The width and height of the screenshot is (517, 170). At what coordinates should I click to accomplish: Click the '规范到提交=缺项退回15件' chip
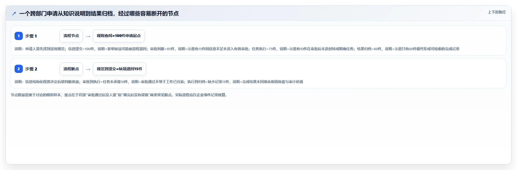click(119, 69)
